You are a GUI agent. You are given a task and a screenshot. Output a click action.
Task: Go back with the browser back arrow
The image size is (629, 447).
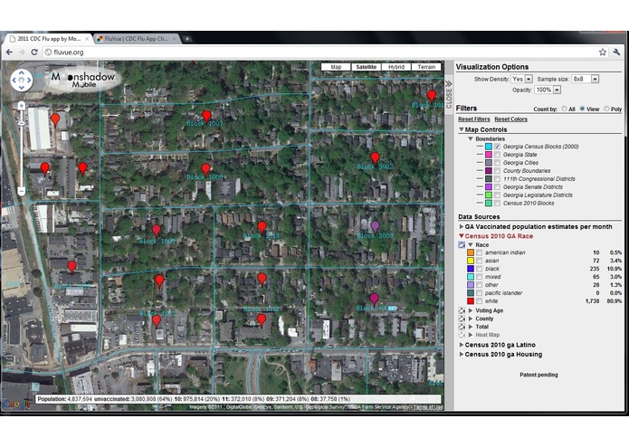point(9,52)
